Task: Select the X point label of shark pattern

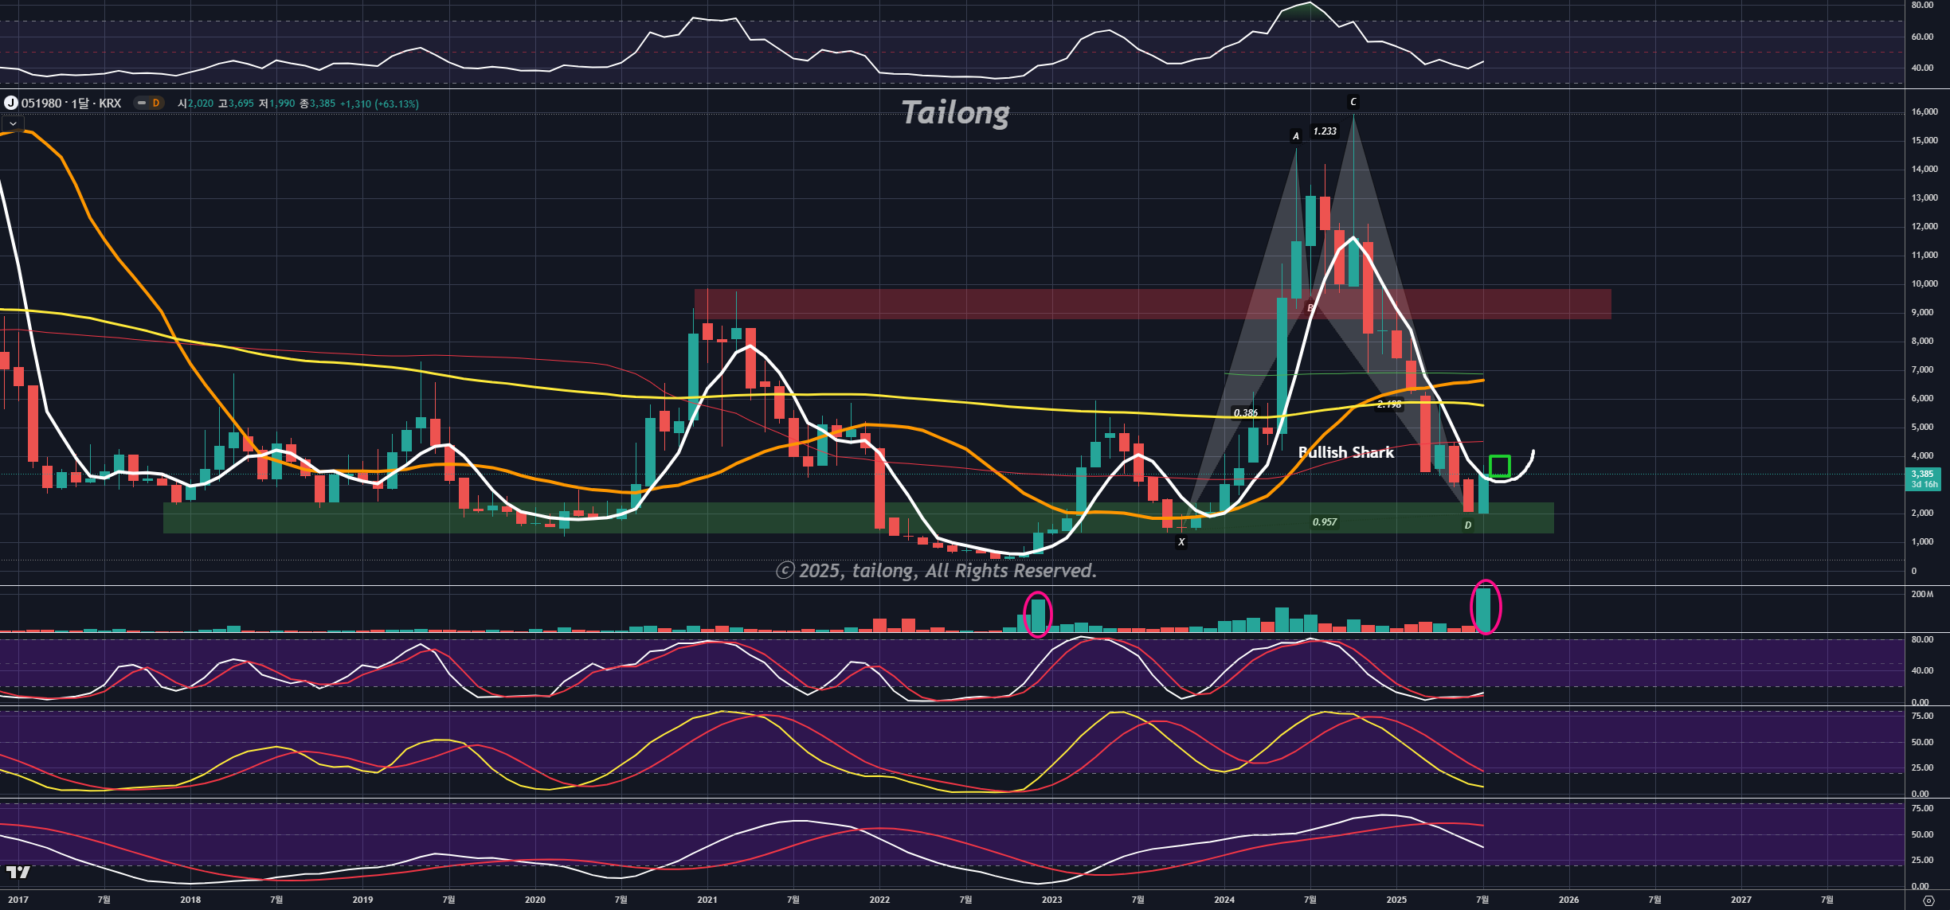Action: pyautogui.click(x=1181, y=542)
